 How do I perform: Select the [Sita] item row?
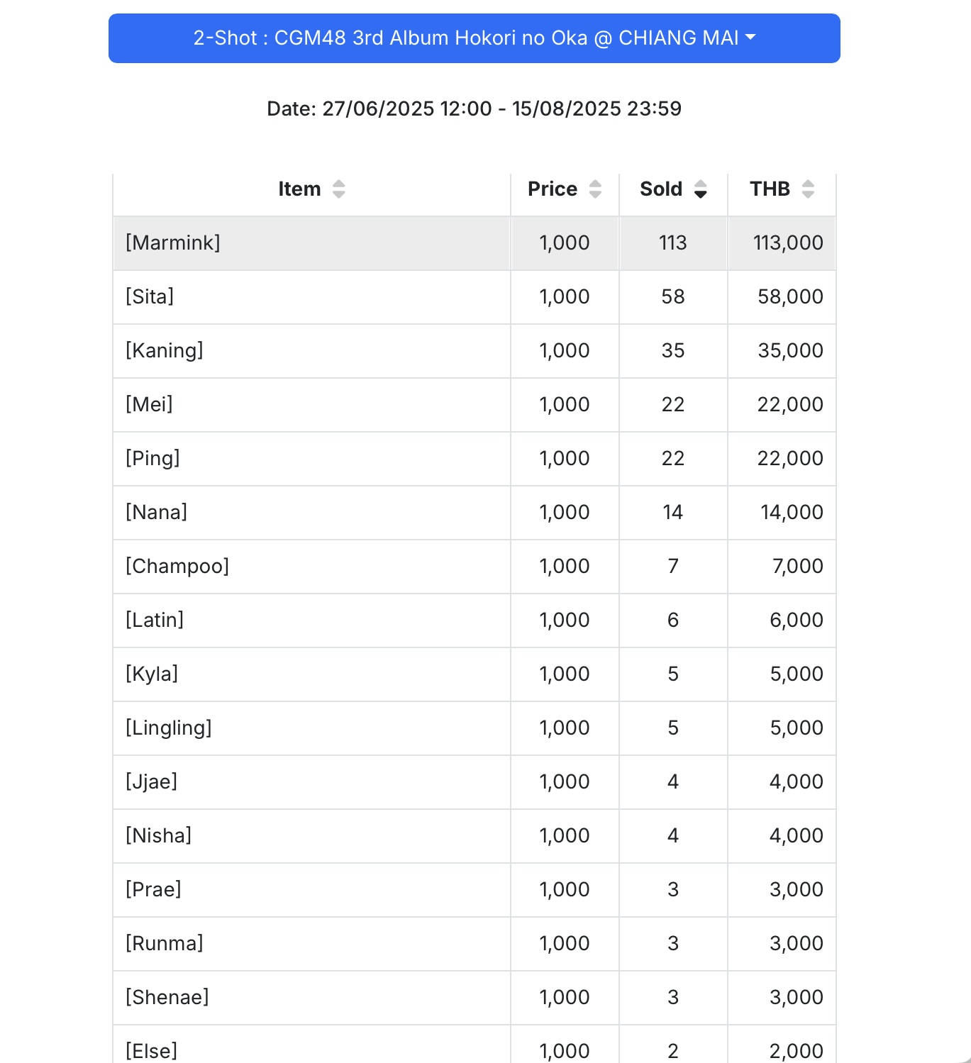[x=475, y=297]
